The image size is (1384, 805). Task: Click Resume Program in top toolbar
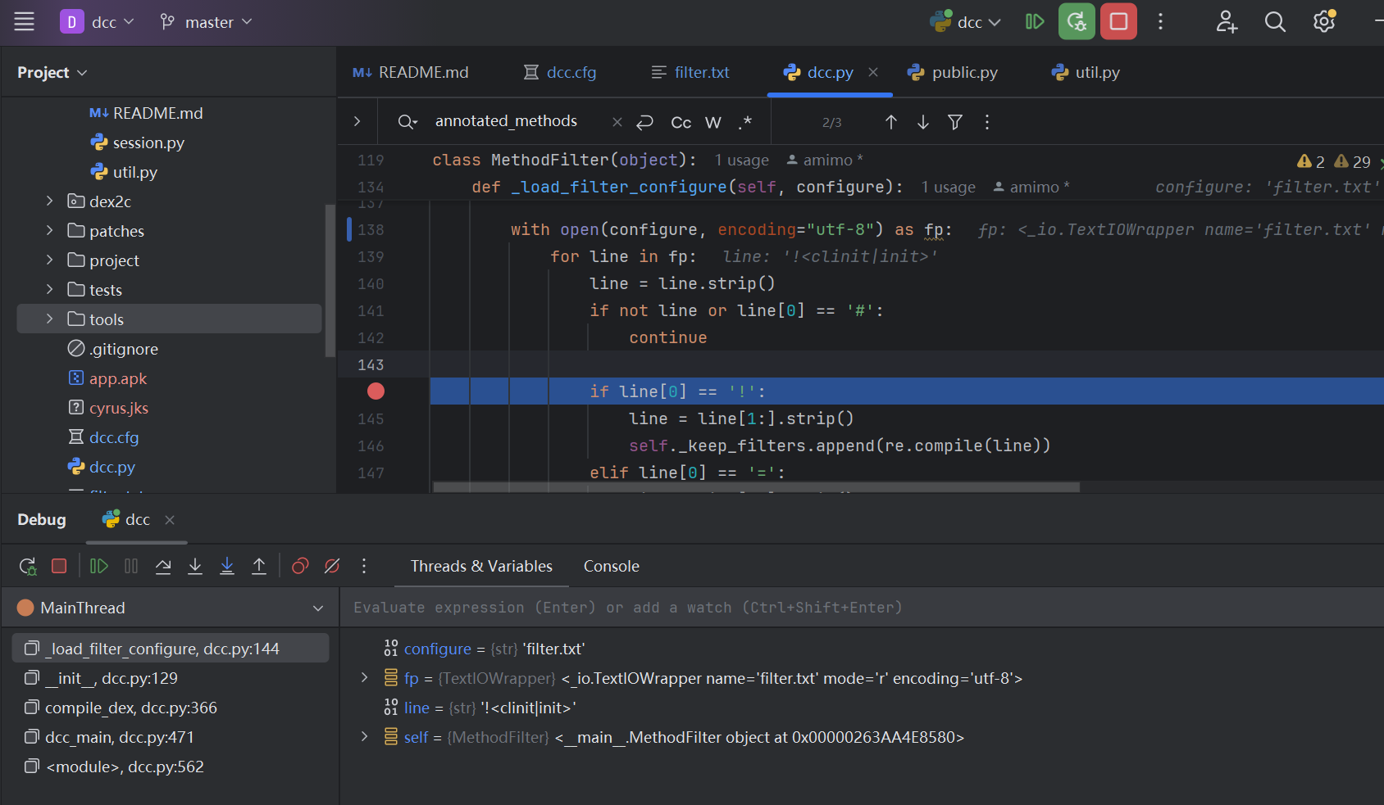tap(1035, 22)
